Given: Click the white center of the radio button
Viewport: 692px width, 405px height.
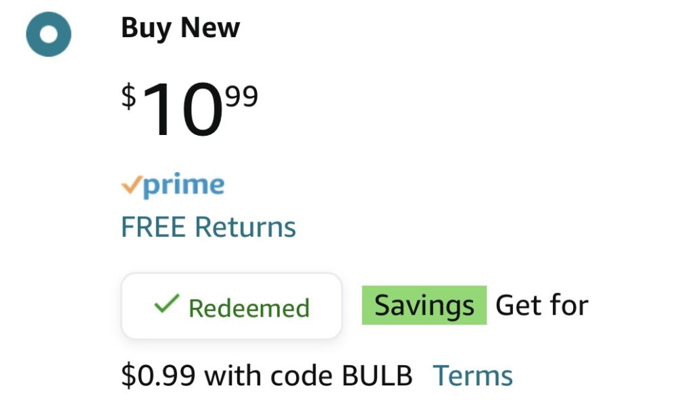Looking at the screenshot, I should tap(49, 34).
